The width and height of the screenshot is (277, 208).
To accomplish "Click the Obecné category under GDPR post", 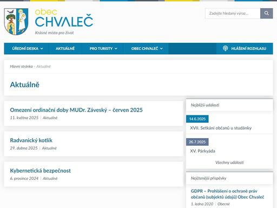I will pyautogui.click(x=223, y=204).
